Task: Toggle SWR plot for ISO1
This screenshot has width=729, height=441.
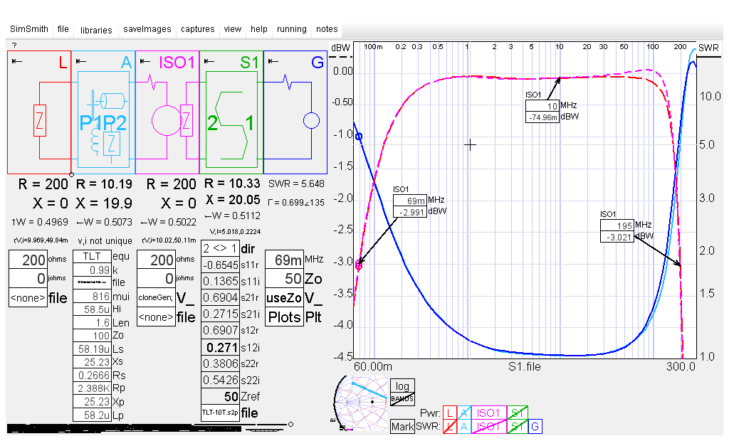Action: (488, 427)
